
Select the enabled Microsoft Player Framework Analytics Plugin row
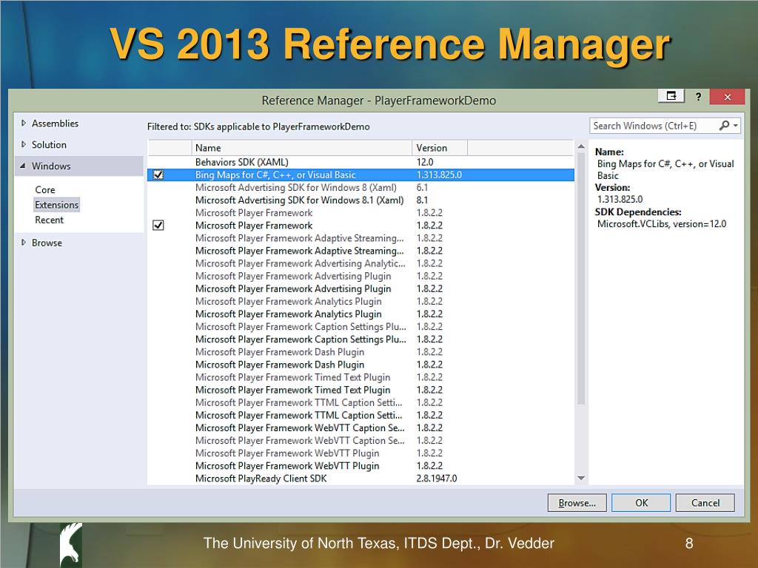(x=360, y=314)
